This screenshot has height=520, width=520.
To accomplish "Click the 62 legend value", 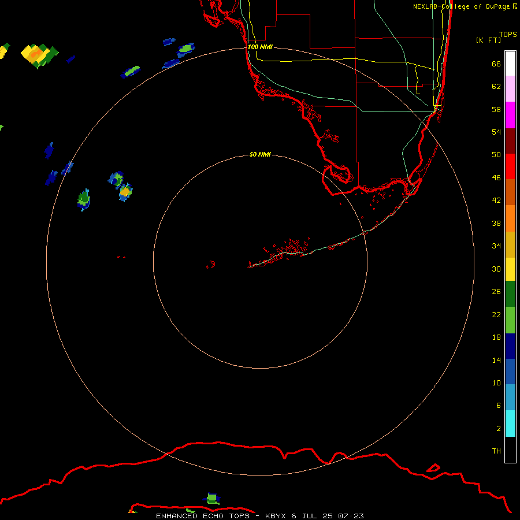I will click(x=496, y=86).
